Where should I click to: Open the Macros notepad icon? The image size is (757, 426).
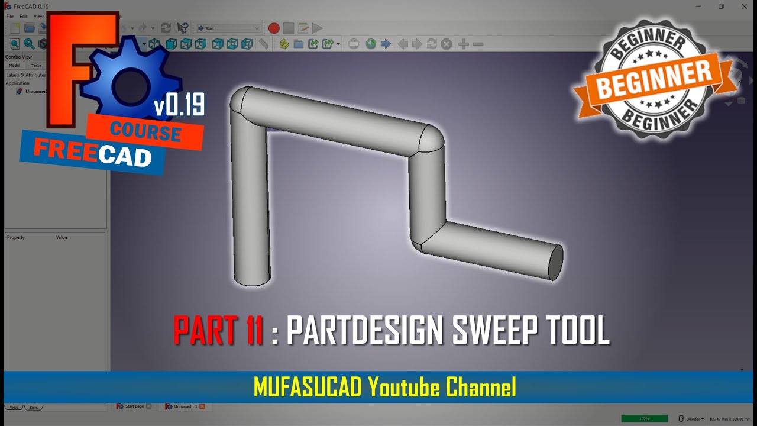(303, 28)
